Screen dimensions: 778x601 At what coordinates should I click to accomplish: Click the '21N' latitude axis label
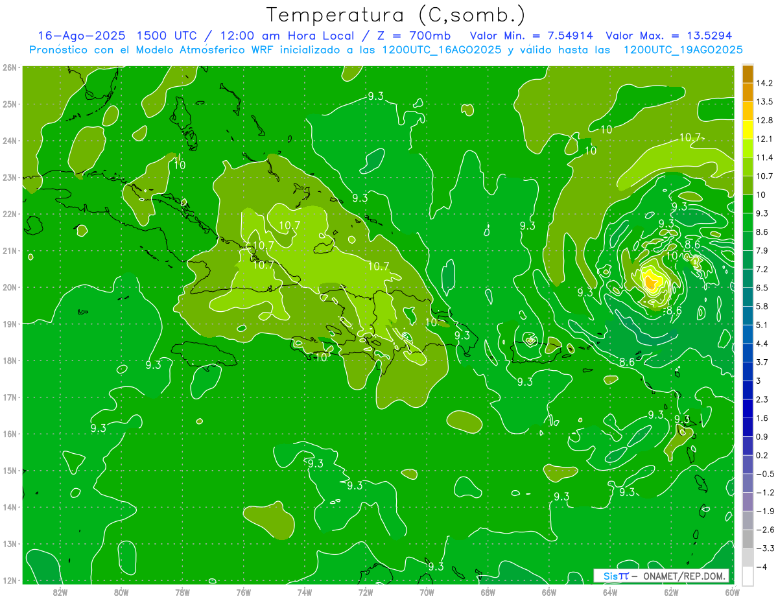9,250
